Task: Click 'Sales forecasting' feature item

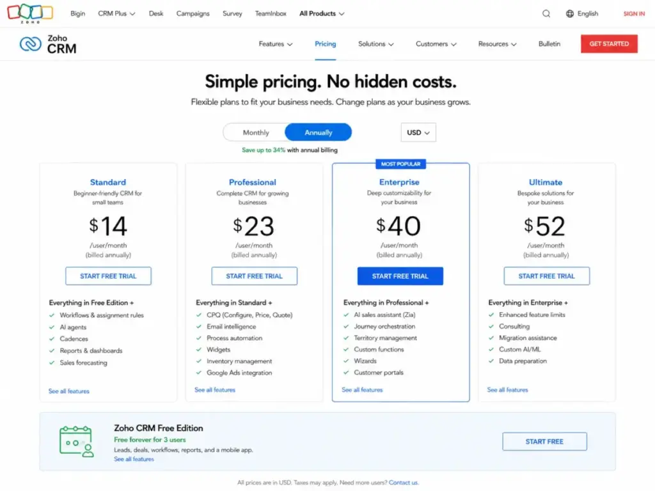Action: click(x=84, y=362)
